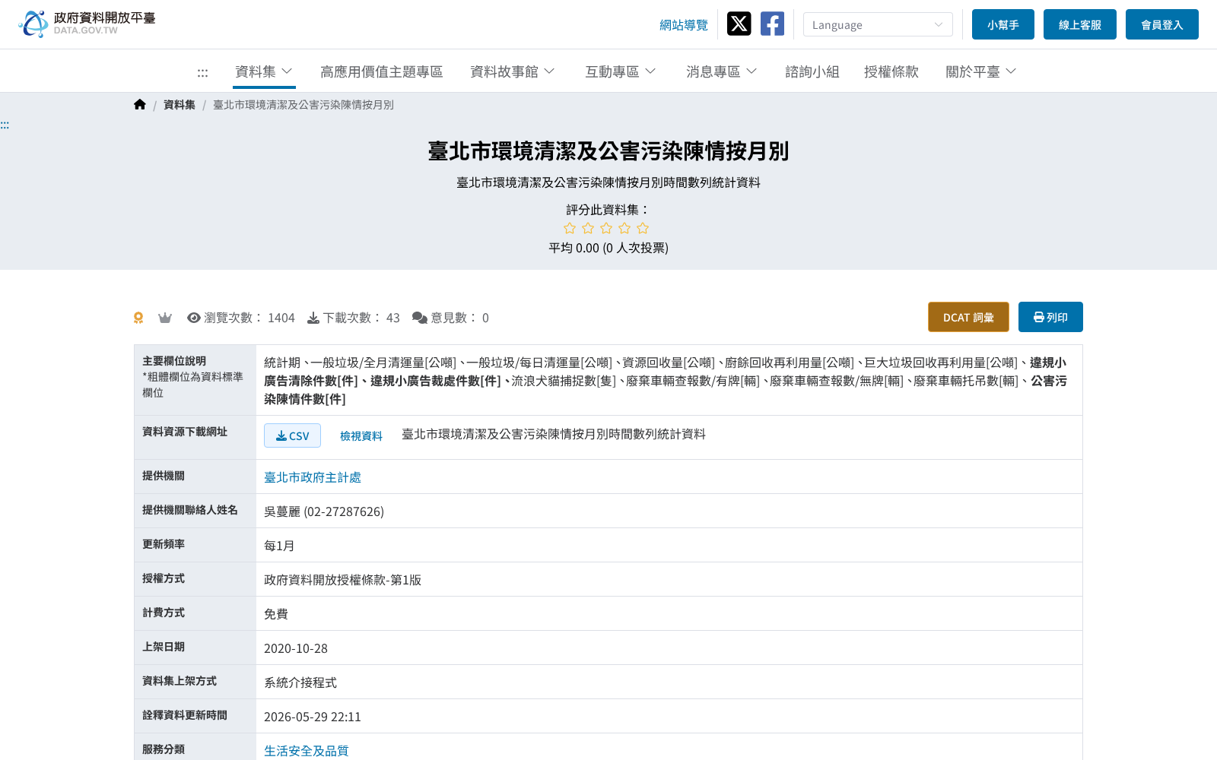1217x760 pixels.
Task: Rate the dataset one star
Action: point(570,228)
